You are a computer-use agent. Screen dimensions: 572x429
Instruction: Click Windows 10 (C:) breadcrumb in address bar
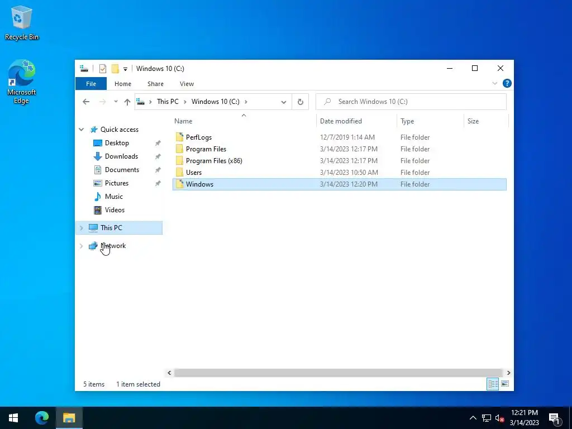[216, 102]
